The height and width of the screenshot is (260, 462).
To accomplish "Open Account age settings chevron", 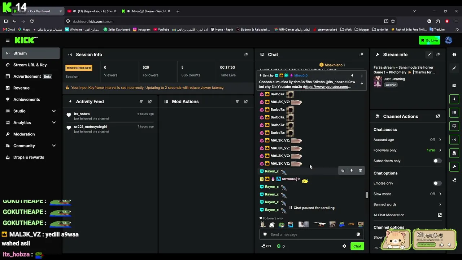I will coord(440,140).
